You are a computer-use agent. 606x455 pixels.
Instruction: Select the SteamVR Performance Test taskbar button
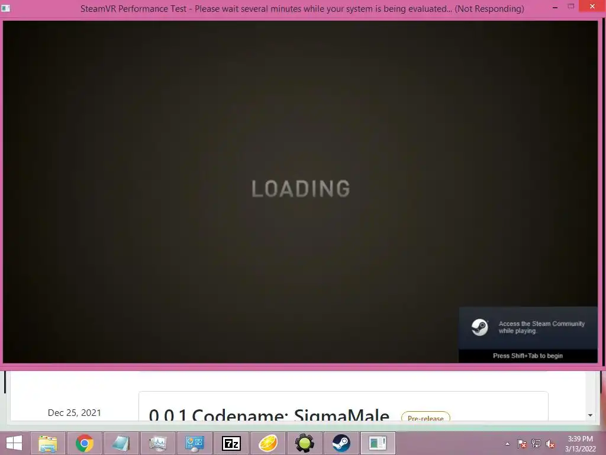[x=378, y=443]
